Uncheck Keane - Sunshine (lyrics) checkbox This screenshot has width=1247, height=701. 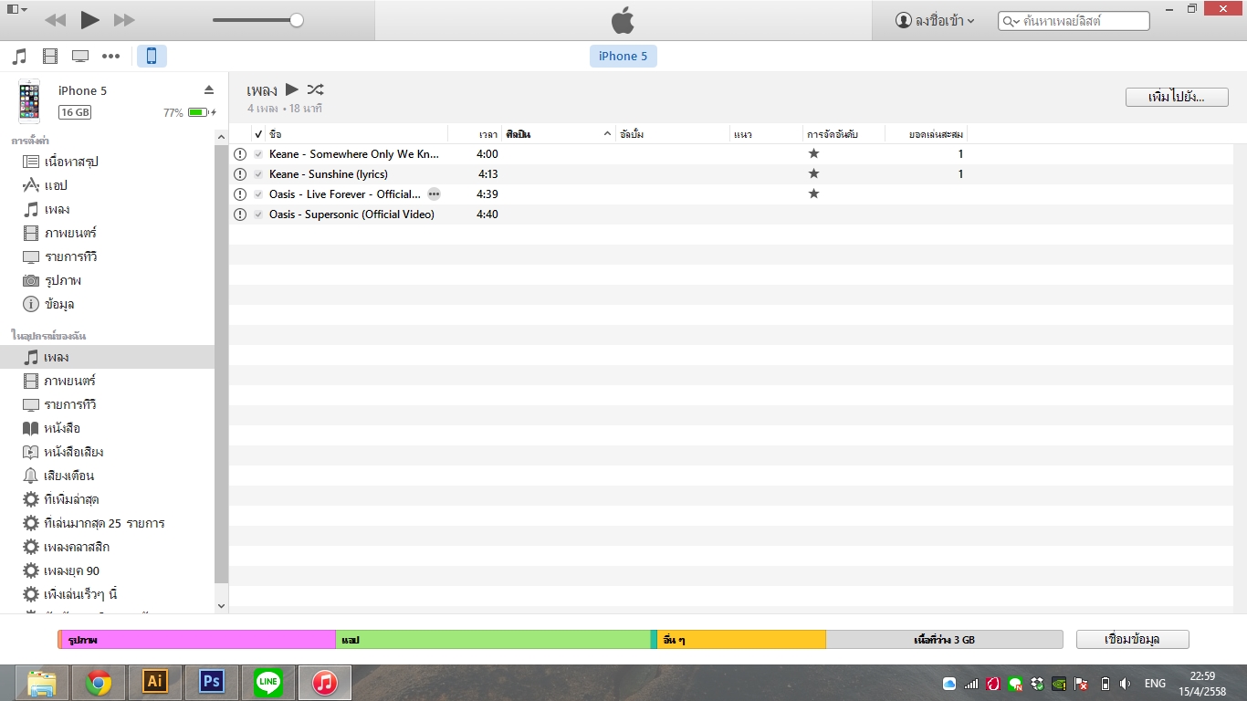tap(258, 174)
